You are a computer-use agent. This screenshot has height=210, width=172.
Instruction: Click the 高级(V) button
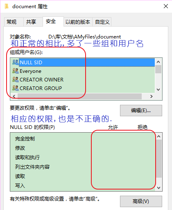141,201
